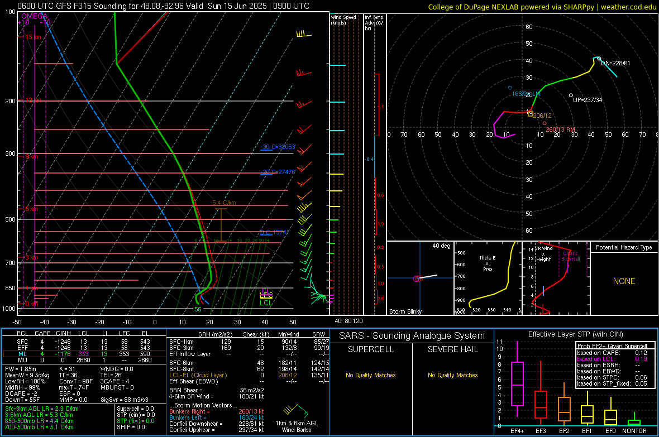Click 'No Quality Matches' under SUPERCELL

(x=371, y=375)
